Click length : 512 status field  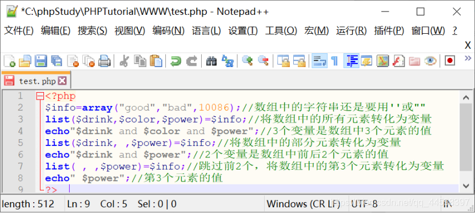coord(28,204)
